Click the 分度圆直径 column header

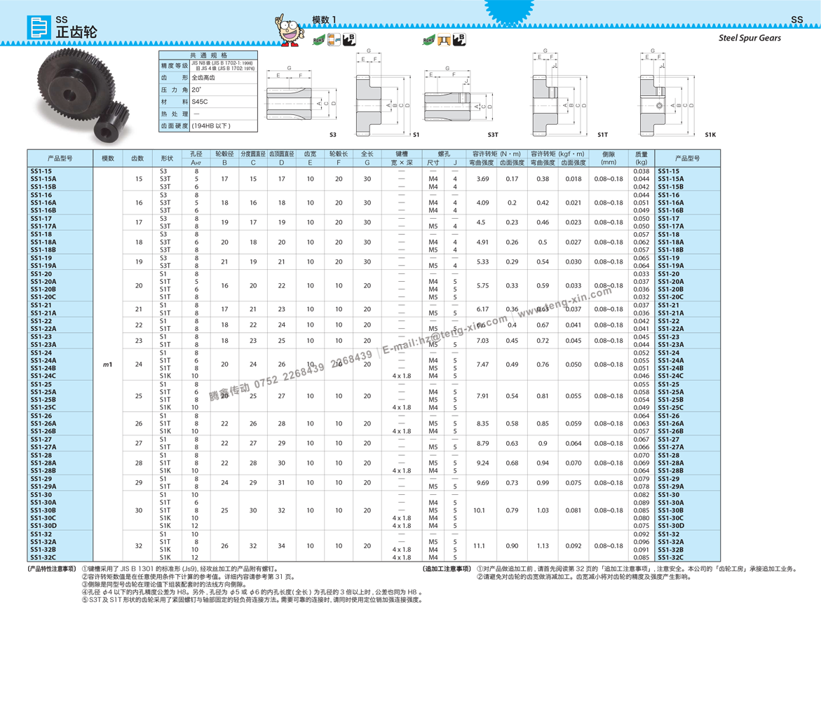click(253, 154)
